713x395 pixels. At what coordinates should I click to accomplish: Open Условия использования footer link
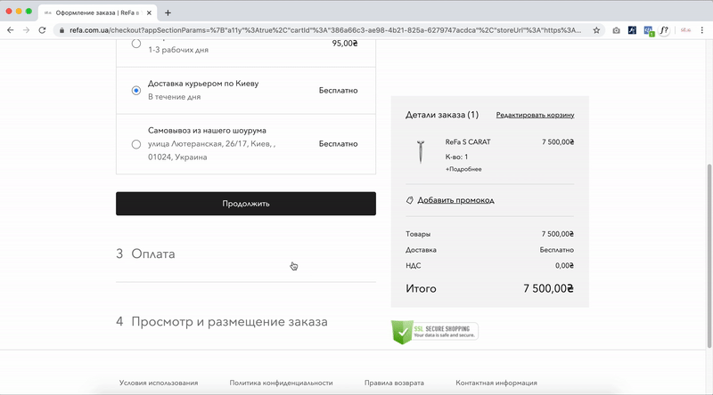[x=159, y=383]
